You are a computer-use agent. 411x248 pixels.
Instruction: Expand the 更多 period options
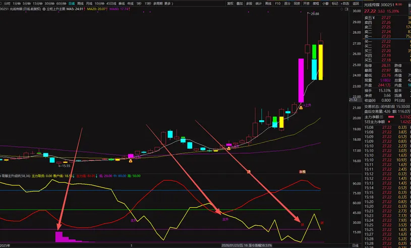coord(168,4)
